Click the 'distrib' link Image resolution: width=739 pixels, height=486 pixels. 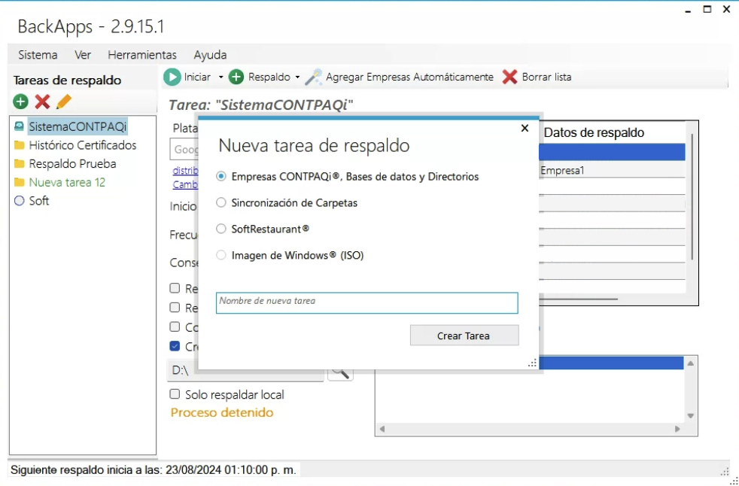185,170
